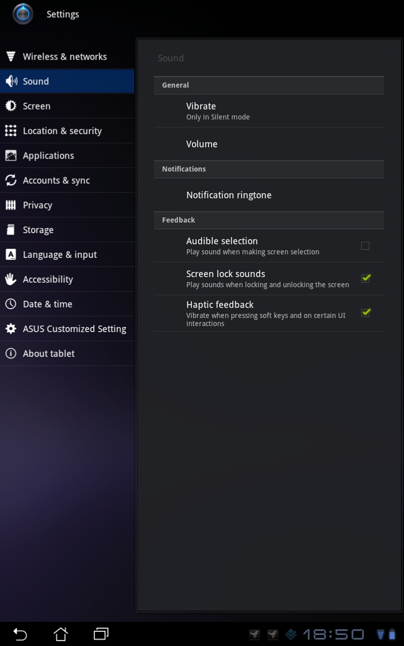Open the Privacy settings category
This screenshot has height=646, width=404.
[37, 205]
